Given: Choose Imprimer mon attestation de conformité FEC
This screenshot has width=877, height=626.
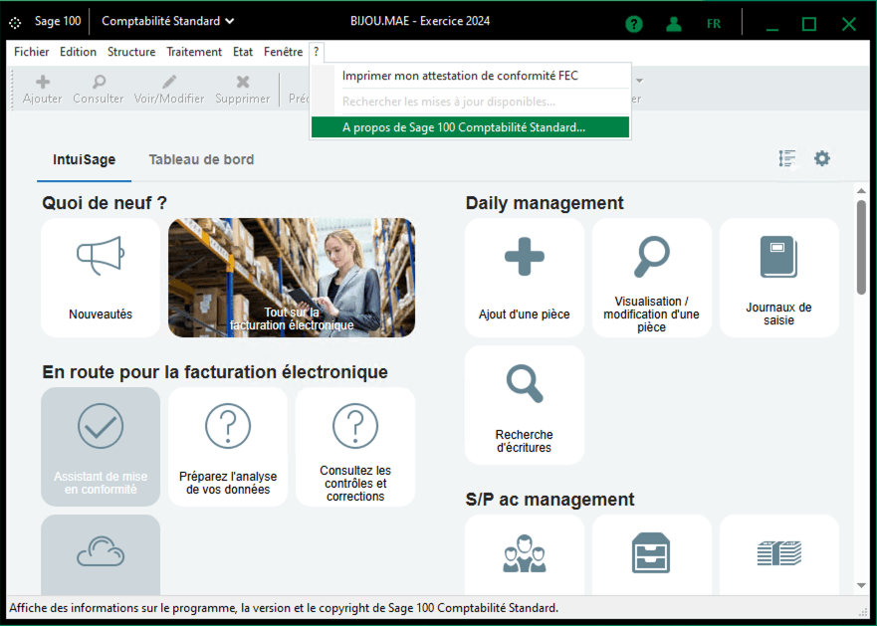Looking at the screenshot, I should click(x=471, y=76).
